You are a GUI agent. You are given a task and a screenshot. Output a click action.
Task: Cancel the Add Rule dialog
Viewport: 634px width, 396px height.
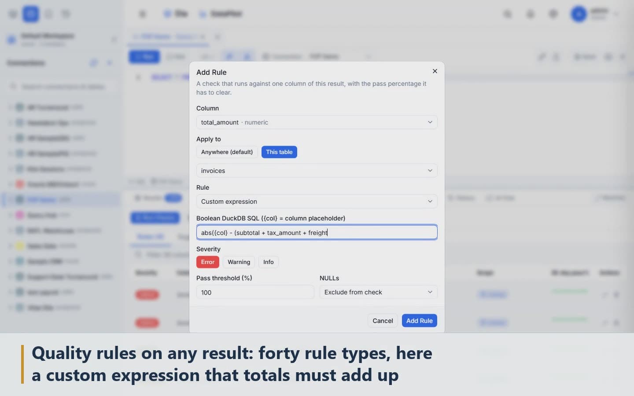pyautogui.click(x=383, y=321)
